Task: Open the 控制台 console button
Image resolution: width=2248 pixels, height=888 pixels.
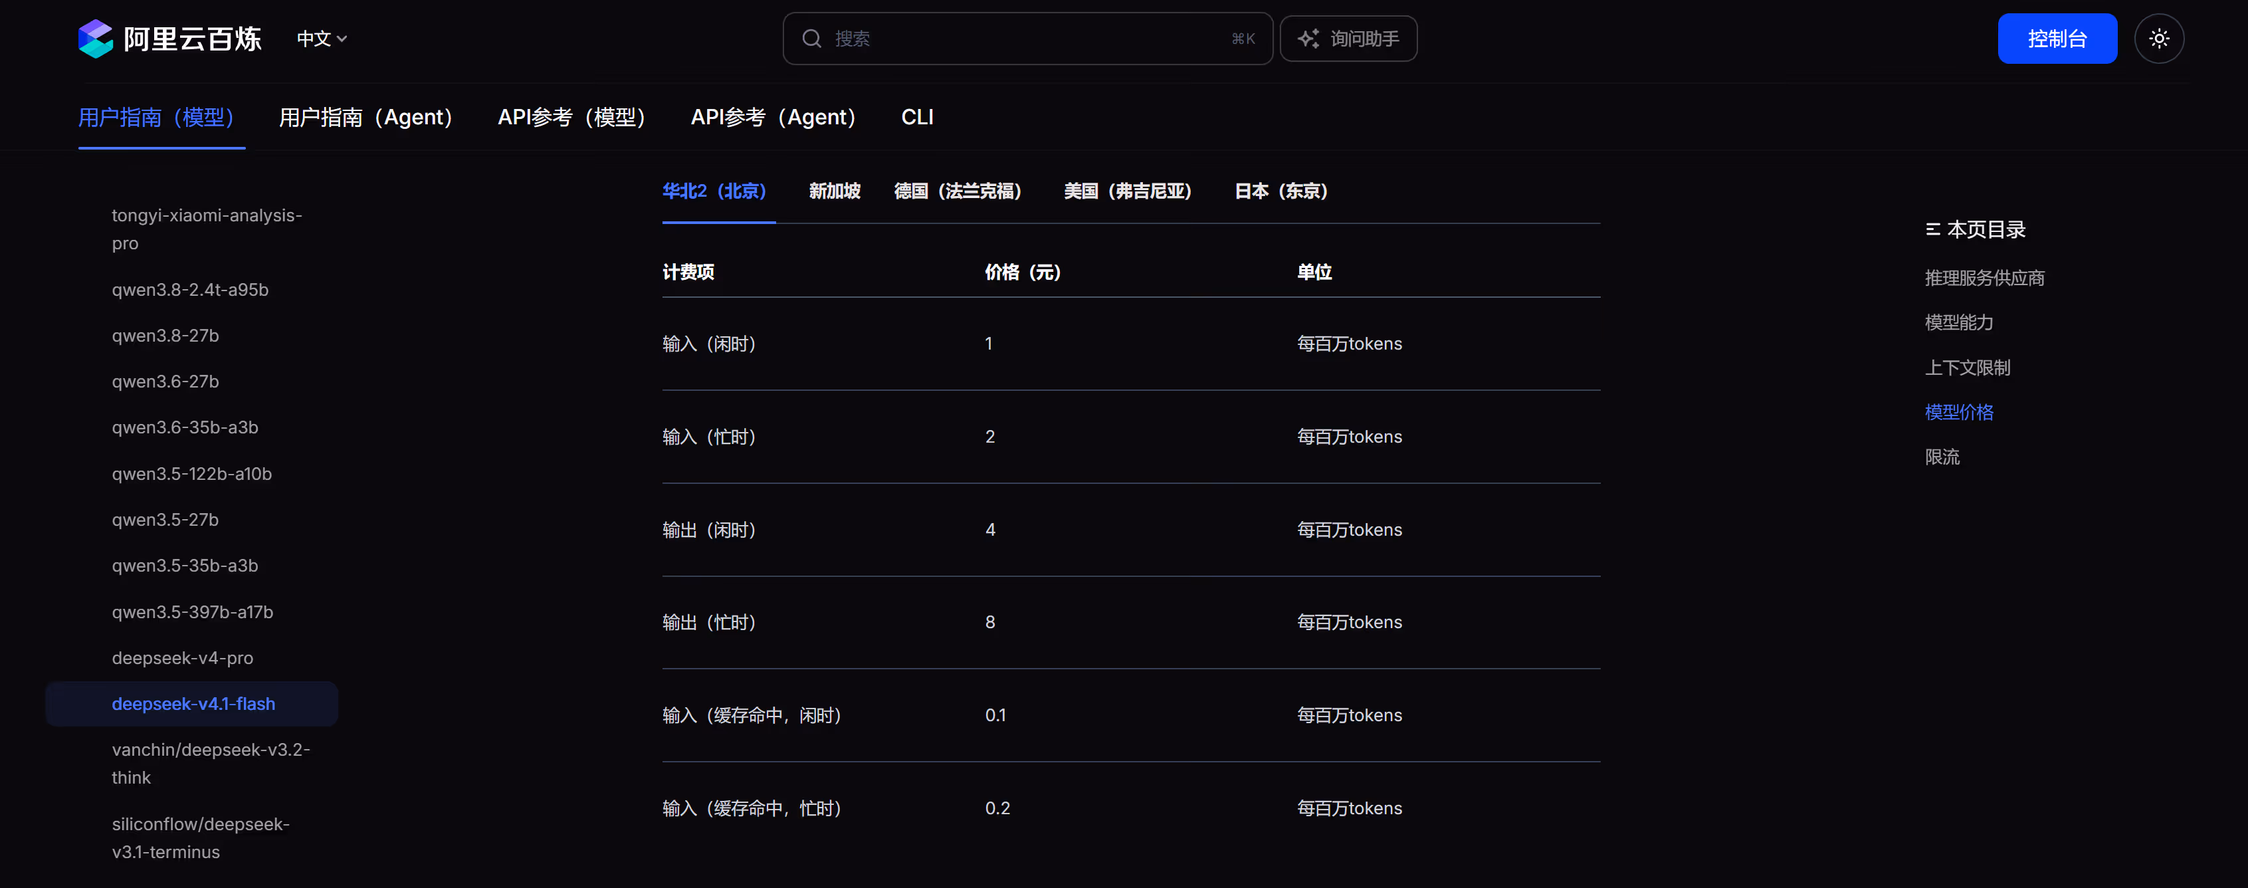Action: [x=2057, y=39]
